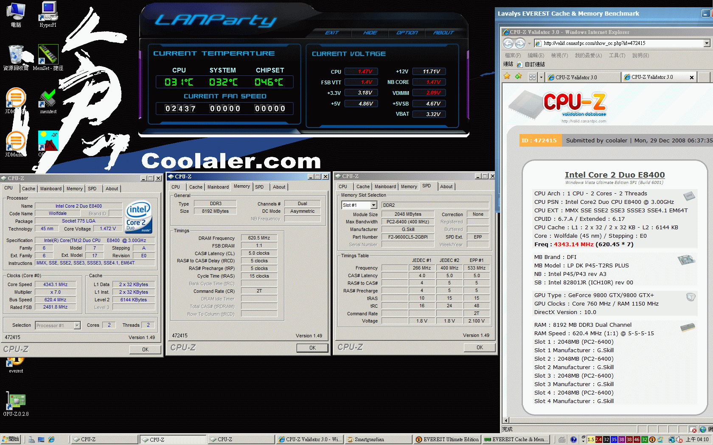713x445 pixels.
Task: Click the 自訂連結 links bar item
Action: coord(531,64)
